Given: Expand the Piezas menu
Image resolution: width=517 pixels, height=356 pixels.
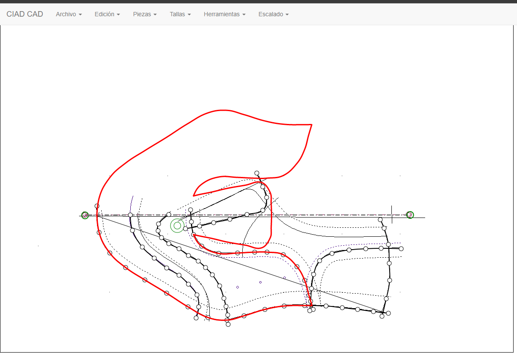Looking at the screenshot, I should [x=145, y=14].
